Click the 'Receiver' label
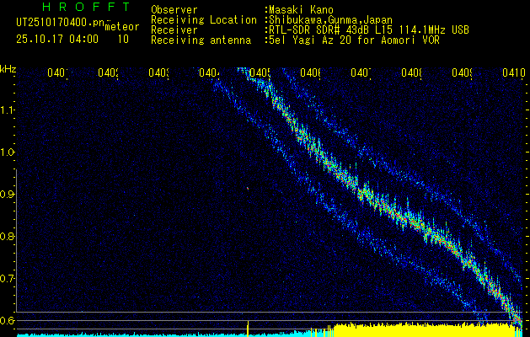Viewport: 530px width, 337px height. pyautogui.click(x=174, y=30)
